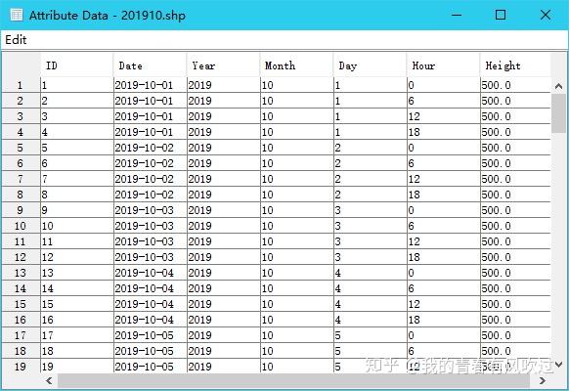The height and width of the screenshot is (391, 569).
Task: Select row header 2
Action: (x=21, y=101)
